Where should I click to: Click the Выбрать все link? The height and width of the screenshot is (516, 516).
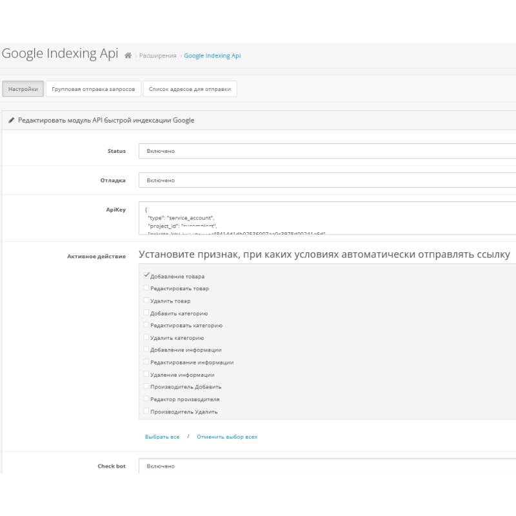(163, 437)
